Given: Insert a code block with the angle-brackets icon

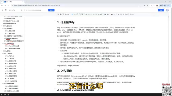Looking at the screenshot, I should 94,14.
